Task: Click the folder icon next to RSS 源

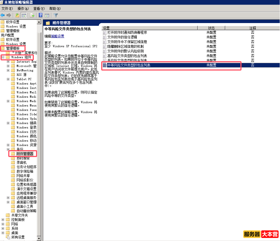Action: coord(13,75)
